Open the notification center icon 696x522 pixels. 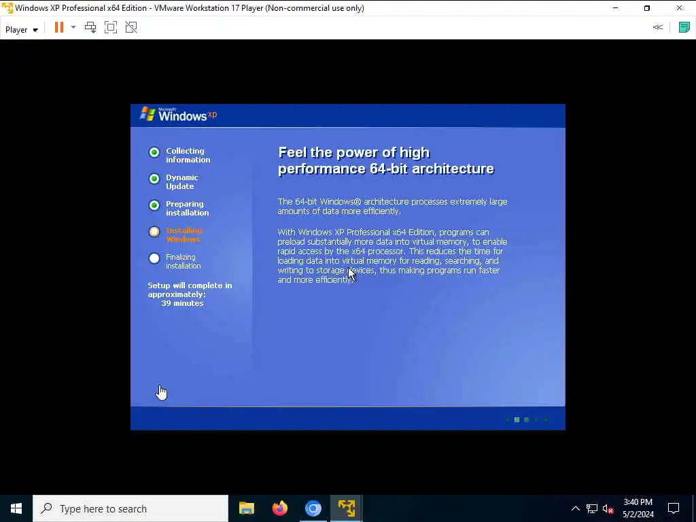click(674, 508)
